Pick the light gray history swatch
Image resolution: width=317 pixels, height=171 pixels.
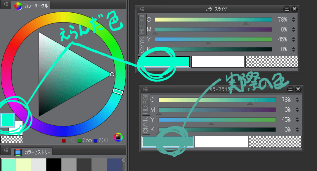38,165
